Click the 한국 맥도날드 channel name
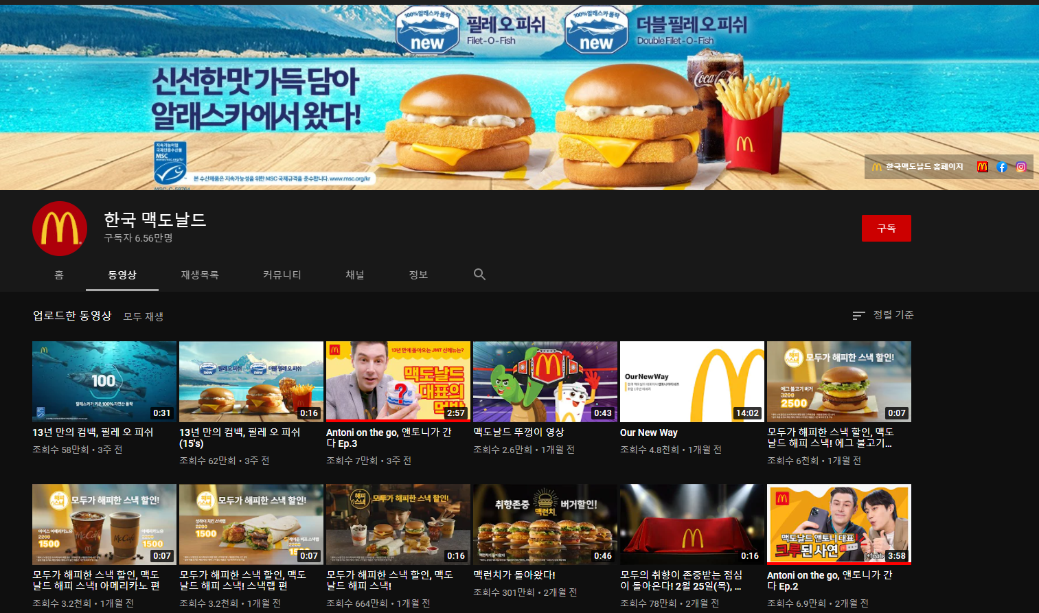Screen dimensions: 1039x613 (155, 220)
